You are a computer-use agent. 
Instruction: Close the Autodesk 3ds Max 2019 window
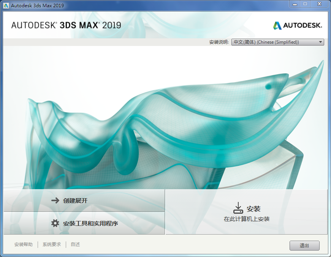click(x=319, y=4)
